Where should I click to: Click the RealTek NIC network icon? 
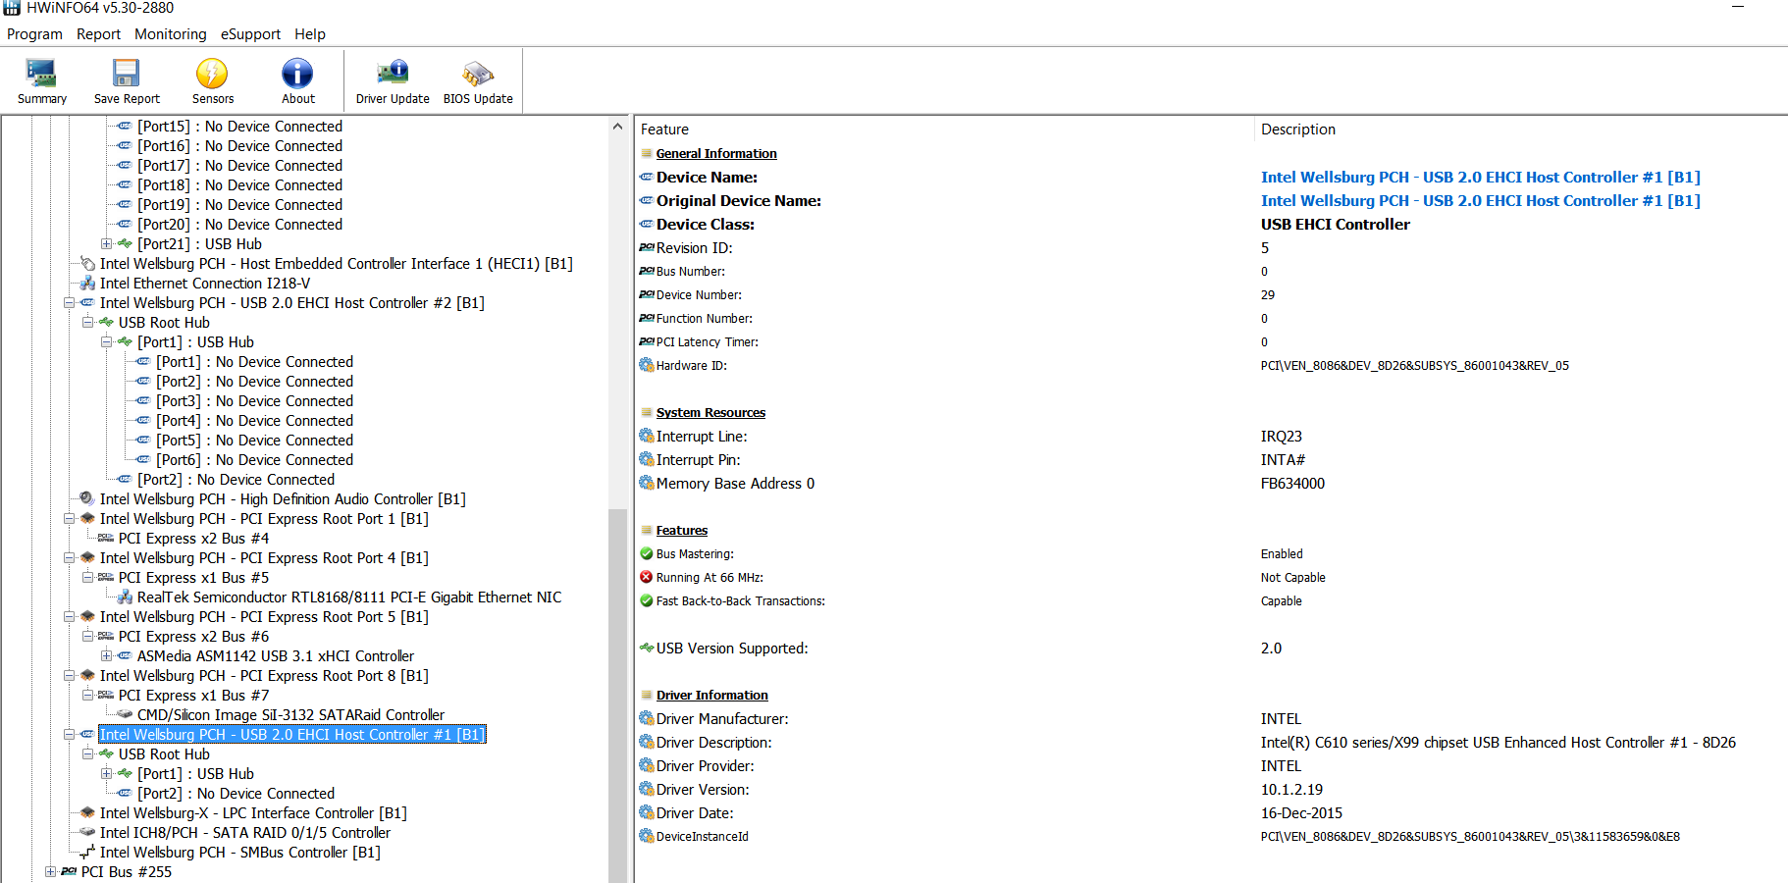[125, 597]
